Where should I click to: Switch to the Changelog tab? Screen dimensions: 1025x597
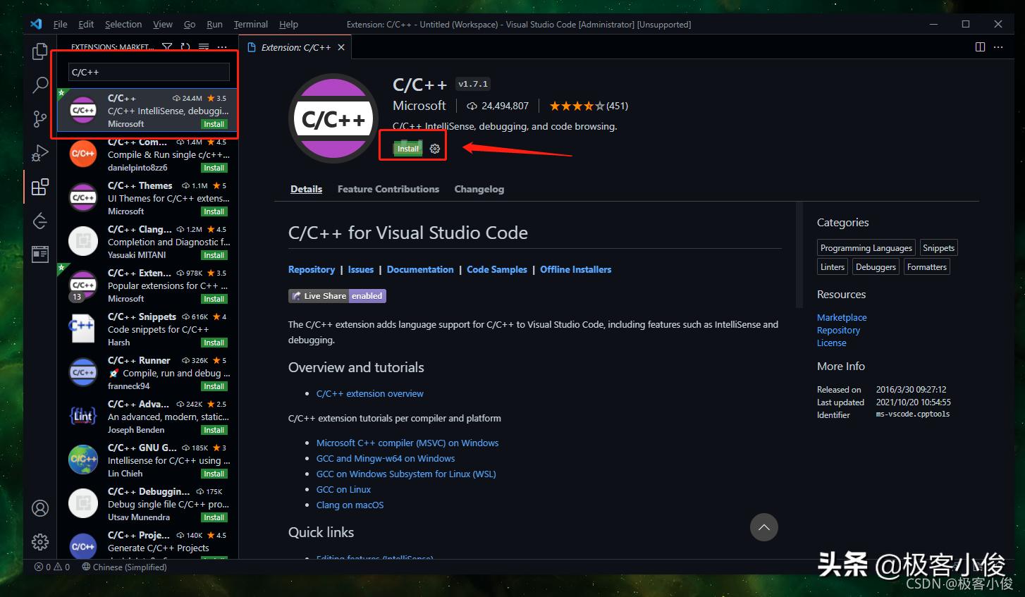click(x=479, y=189)
